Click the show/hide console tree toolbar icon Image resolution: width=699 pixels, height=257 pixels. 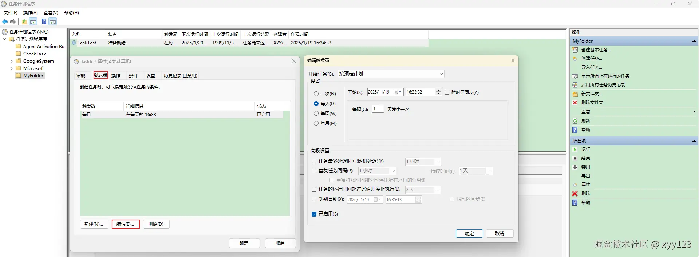coord(33,22)
